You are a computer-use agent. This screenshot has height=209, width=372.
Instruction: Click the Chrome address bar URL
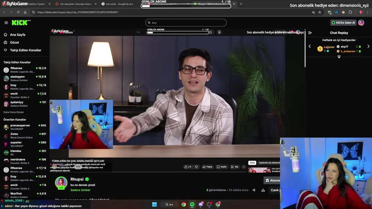pos(78,12)
